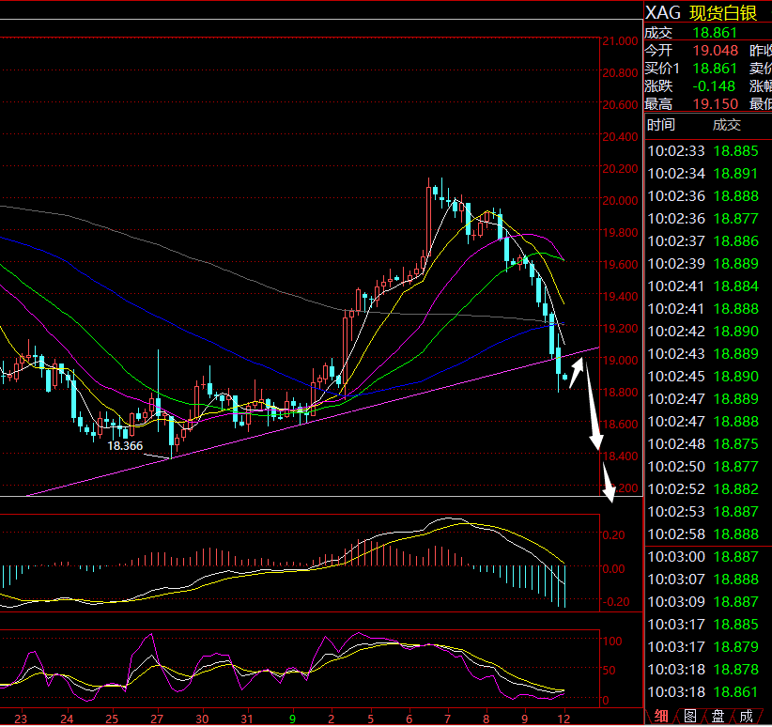Viewport: 772px width, 727px height.
Task: Click the 成交 column header beside 时间
Action: pos(727,125)
